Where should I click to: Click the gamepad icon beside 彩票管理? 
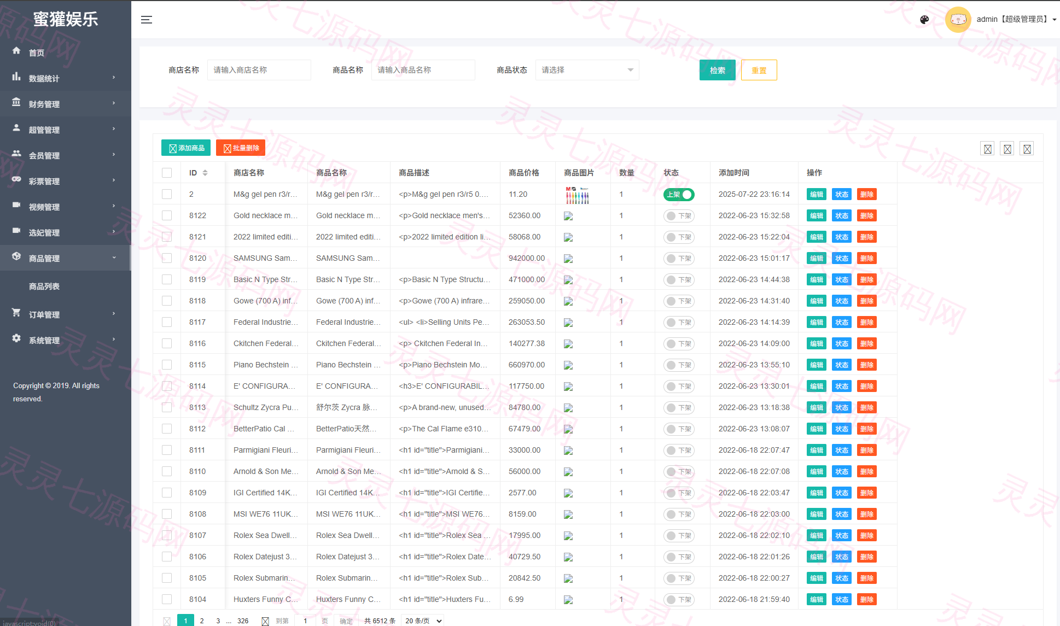coord(16,179)
